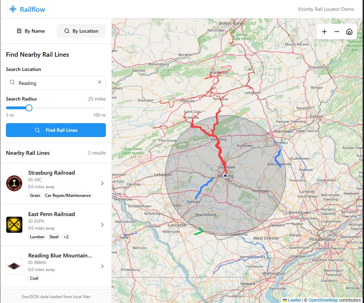This screenshot has width=364, height=303.
Task: Show more tags with +2 badge
Action: [66, 237]
